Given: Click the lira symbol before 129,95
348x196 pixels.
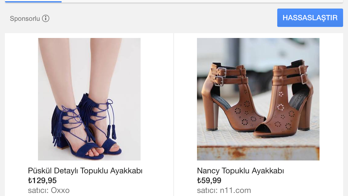Looking at the screenshot, I should [30, 180].
